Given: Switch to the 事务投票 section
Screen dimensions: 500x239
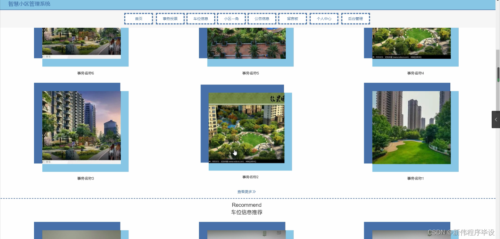Looking at the screenshot, I should tap(170, 18).
